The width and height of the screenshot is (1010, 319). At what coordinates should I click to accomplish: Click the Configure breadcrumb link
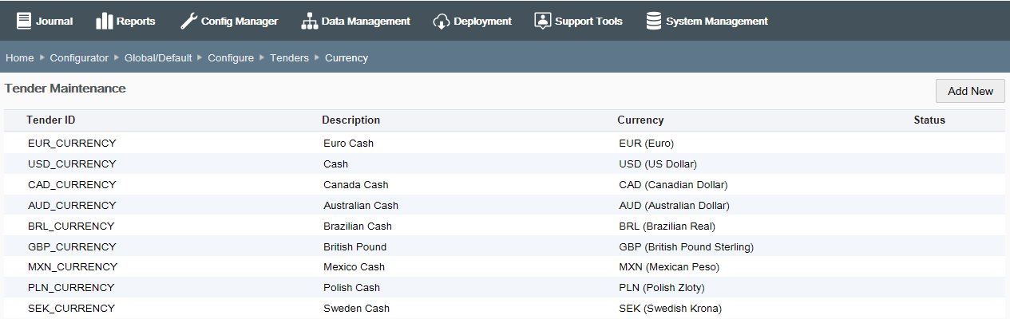point(231,58)
